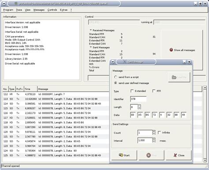Decrease the Length value with down arrow
The width and height of the screenshot is (209, 170).
(139, 108)
